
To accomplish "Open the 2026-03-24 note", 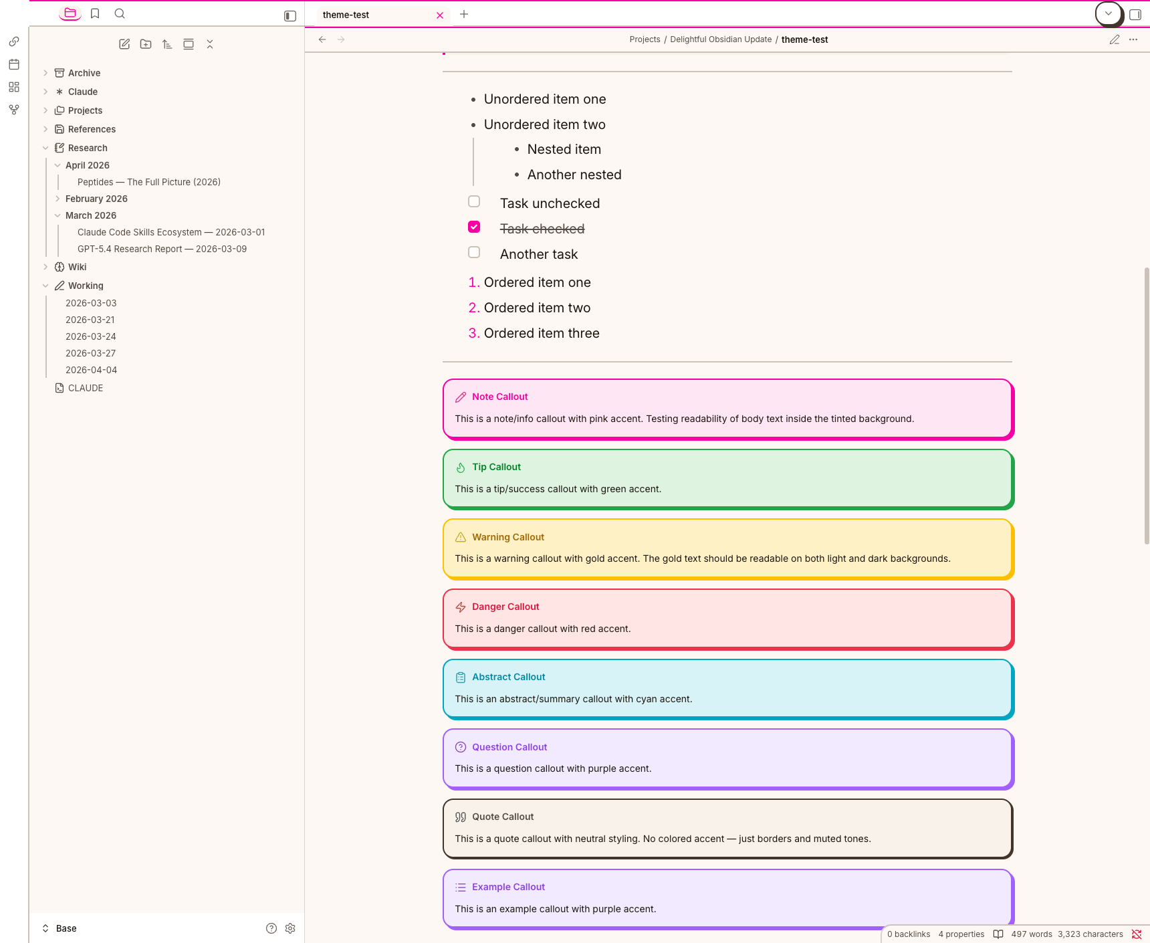I will coord(91,336).
